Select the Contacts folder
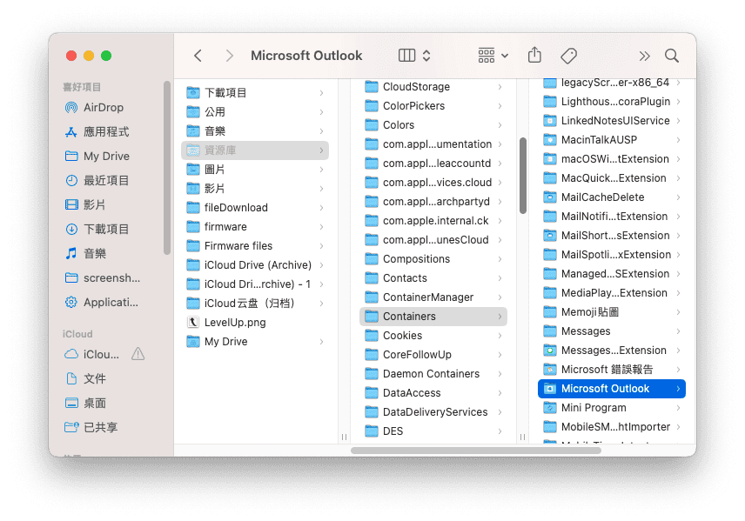Image resolution: width=745 pixels, height=521 pixels. (x=433, y=277)
